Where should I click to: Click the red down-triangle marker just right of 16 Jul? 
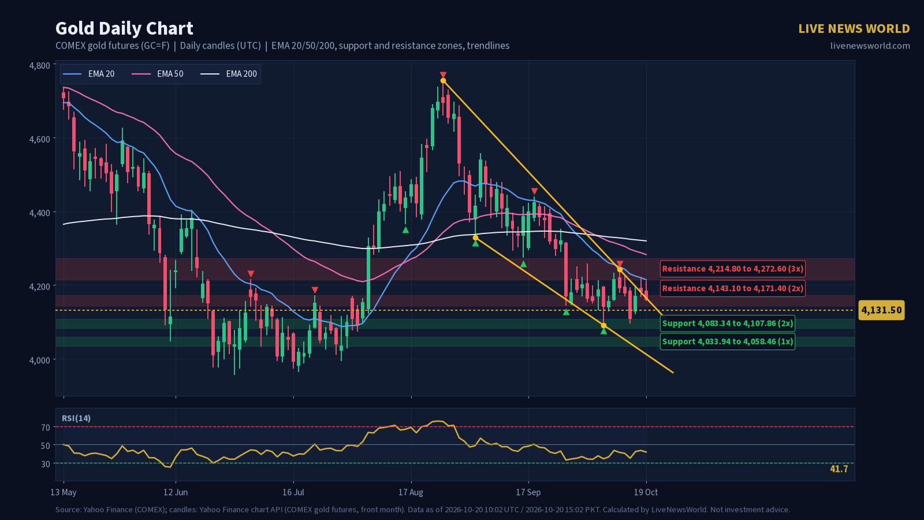[315, 290]
